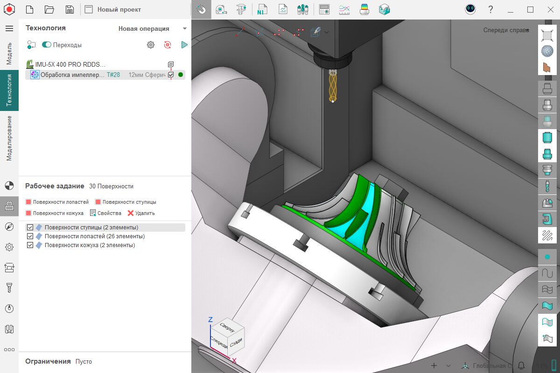
Task: Click the notification bell icon
Action: pos(521,366)
